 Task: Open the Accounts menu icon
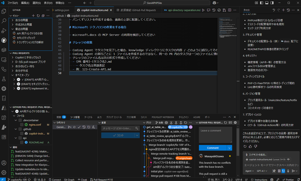pyautogui.click(x=4, y=163)
